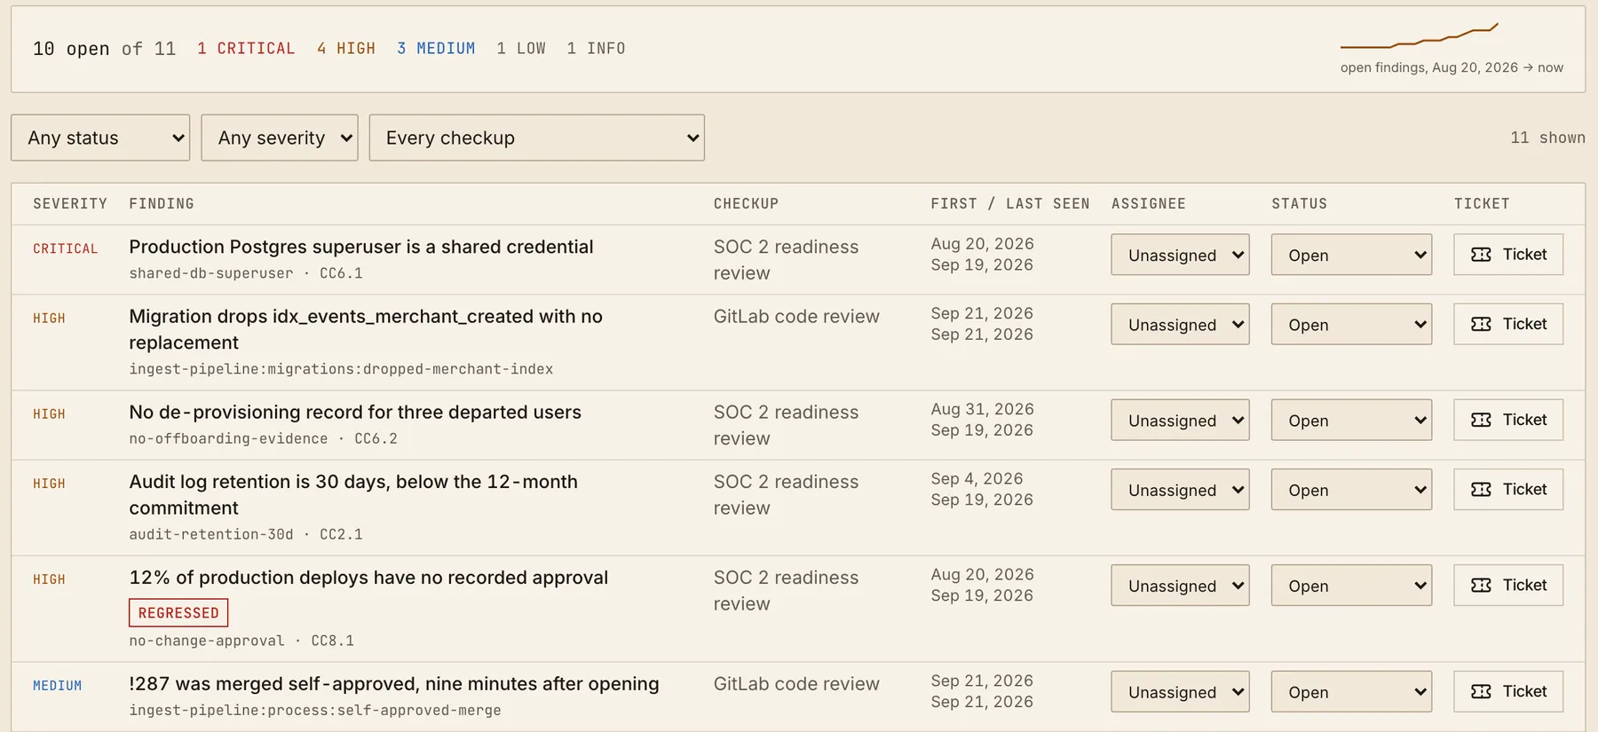Select the '1 LOW' summary count

point(521,49)
